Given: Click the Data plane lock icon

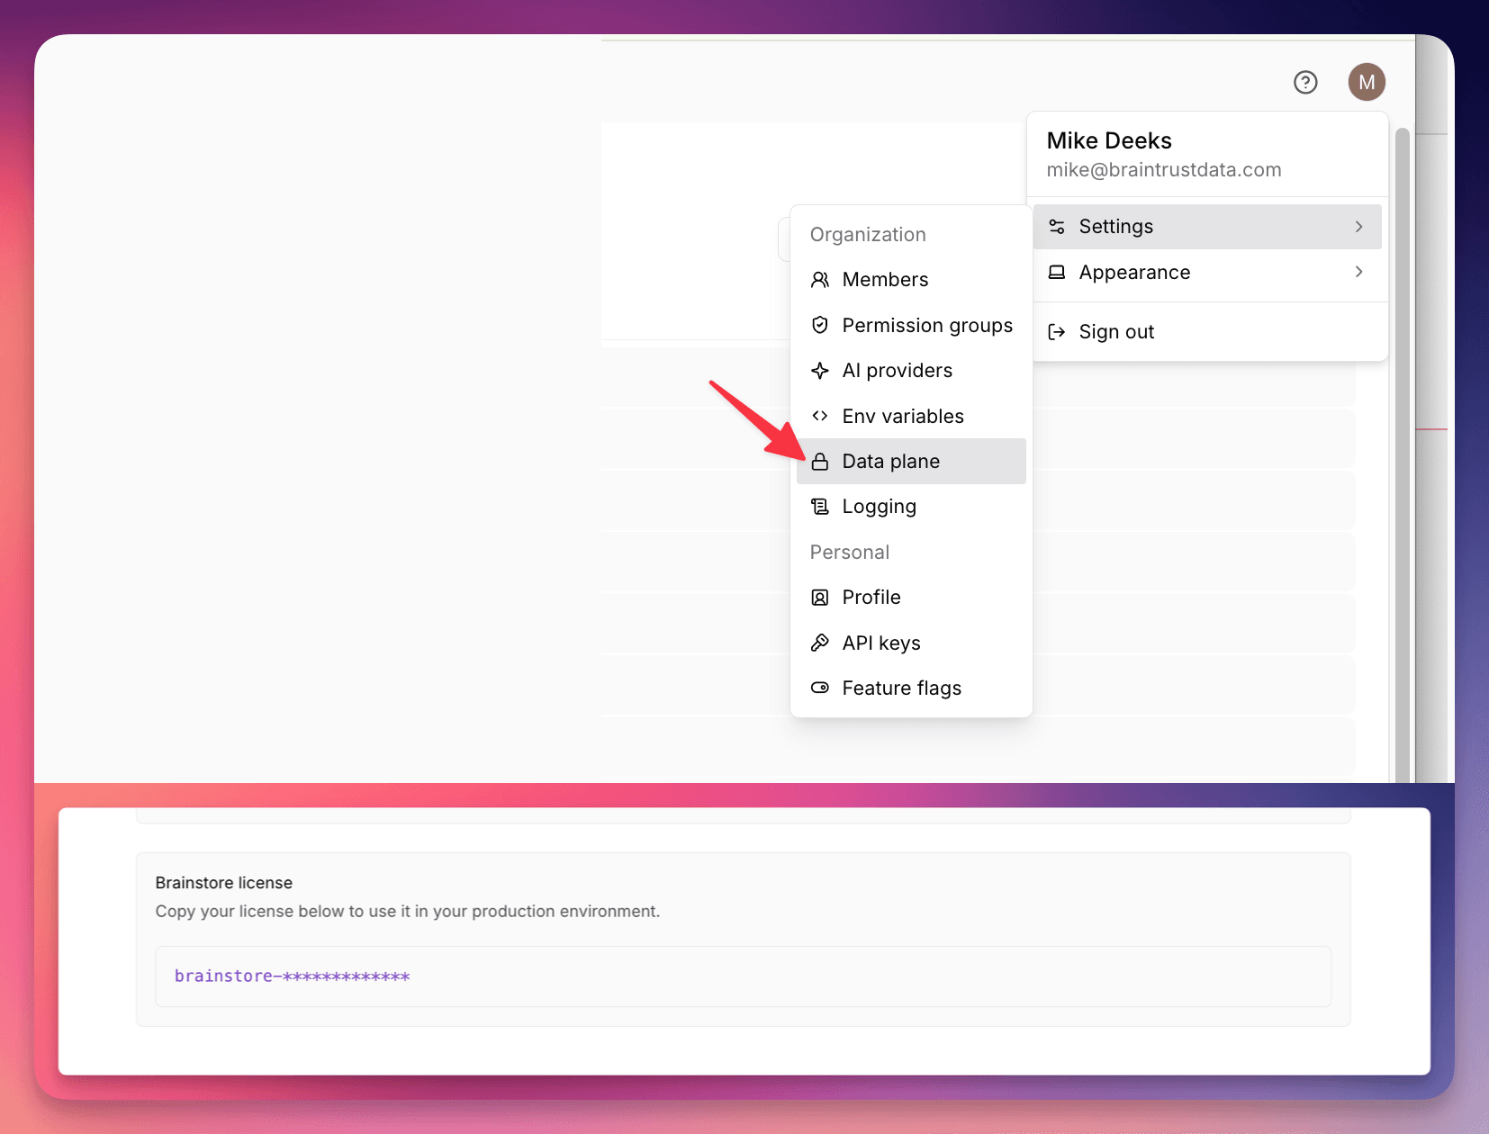Looking at the screenshot, I should [x=820, y=461].
